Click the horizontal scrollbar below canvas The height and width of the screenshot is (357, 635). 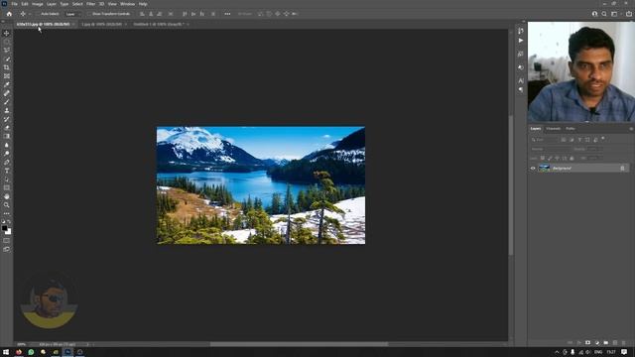tap(299, 344)
